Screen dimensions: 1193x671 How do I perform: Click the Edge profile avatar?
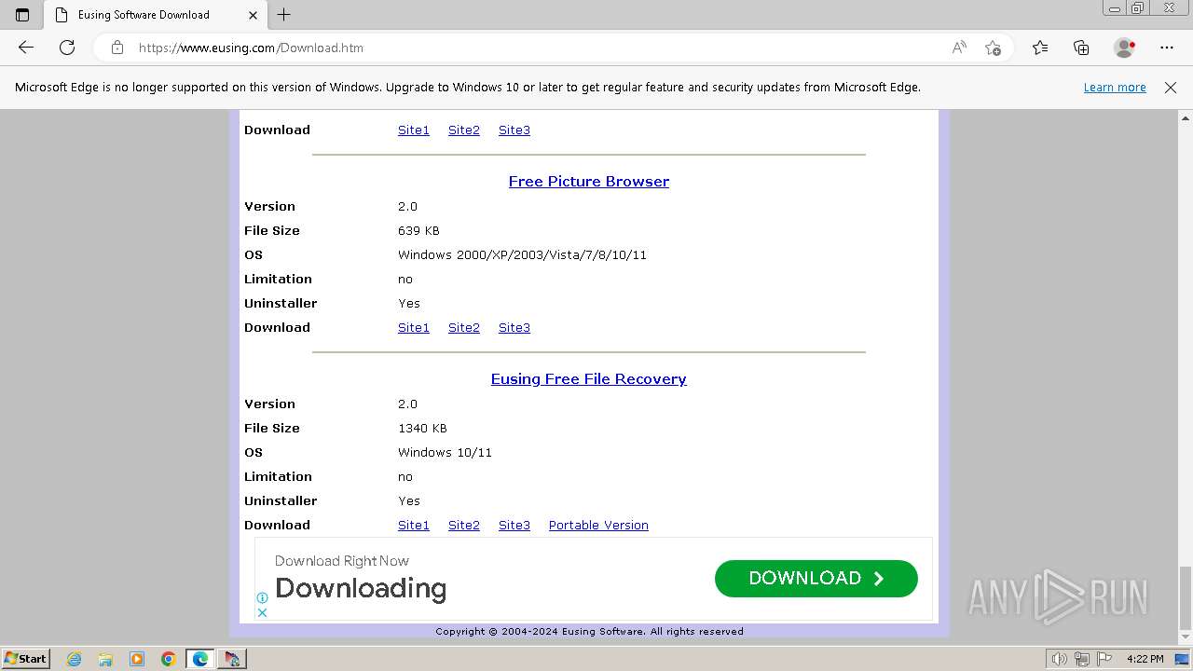click(1124, 48)
